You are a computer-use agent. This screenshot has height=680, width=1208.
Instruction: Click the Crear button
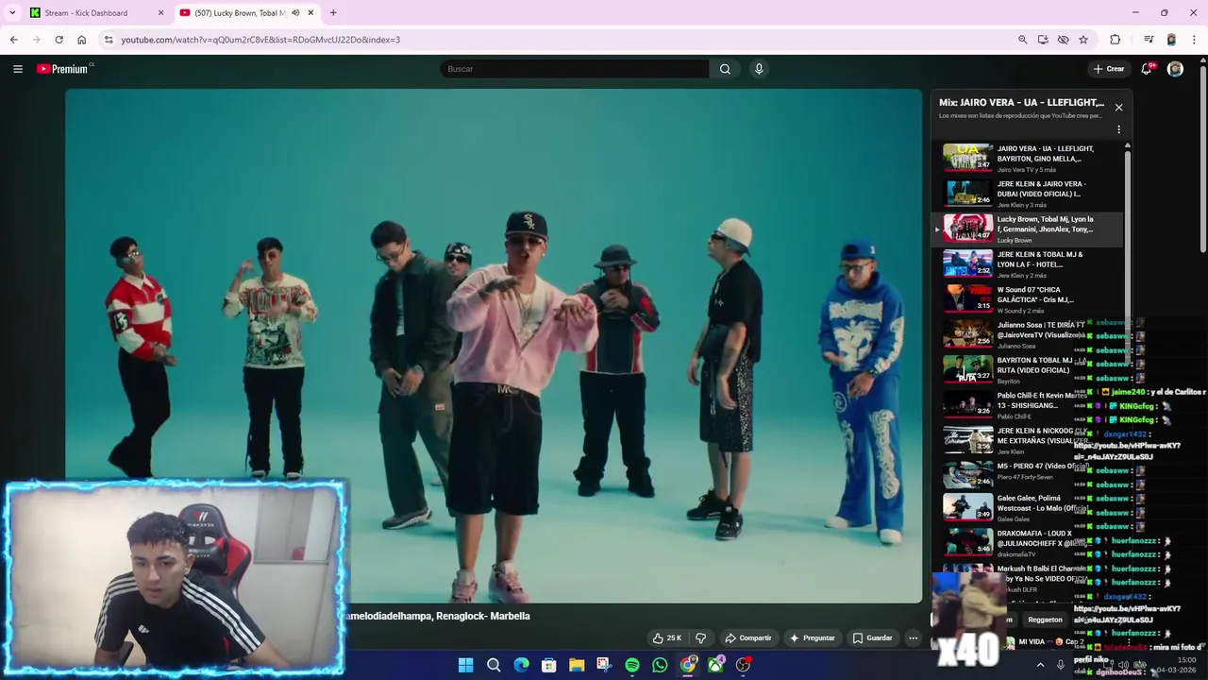[x=1109, y=69]
